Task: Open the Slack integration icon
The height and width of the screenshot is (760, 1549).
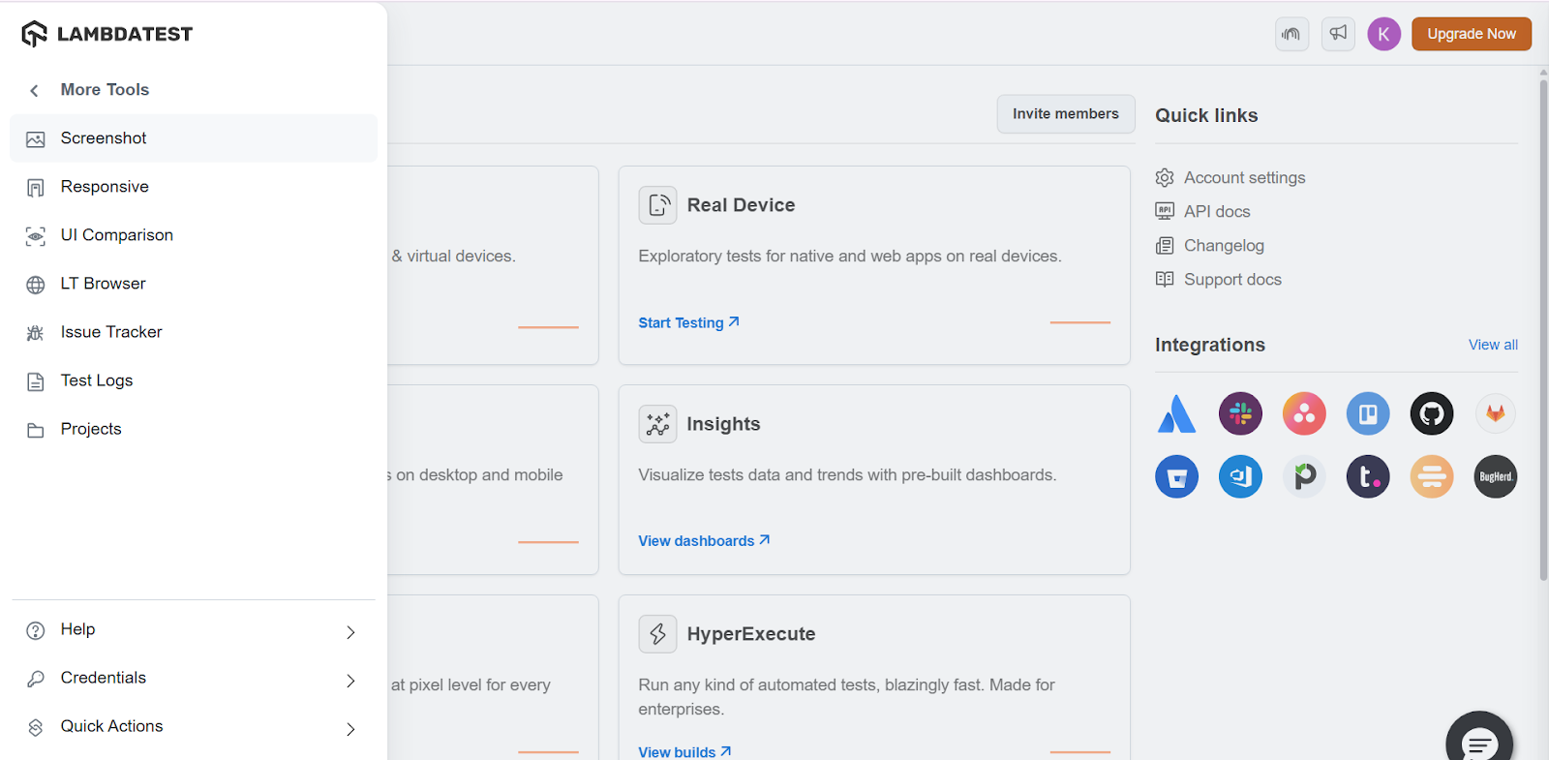Action: click(x=1240, y=414)
